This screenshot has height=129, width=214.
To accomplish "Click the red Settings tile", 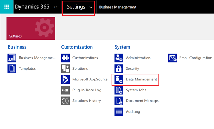I will (31, 29).
